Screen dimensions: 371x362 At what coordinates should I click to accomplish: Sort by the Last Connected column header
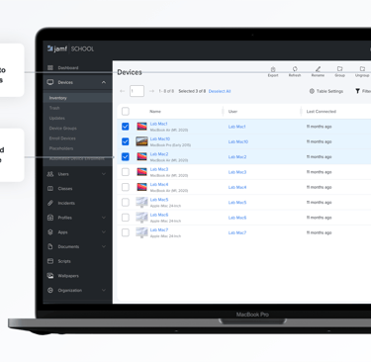pos(322,112)
